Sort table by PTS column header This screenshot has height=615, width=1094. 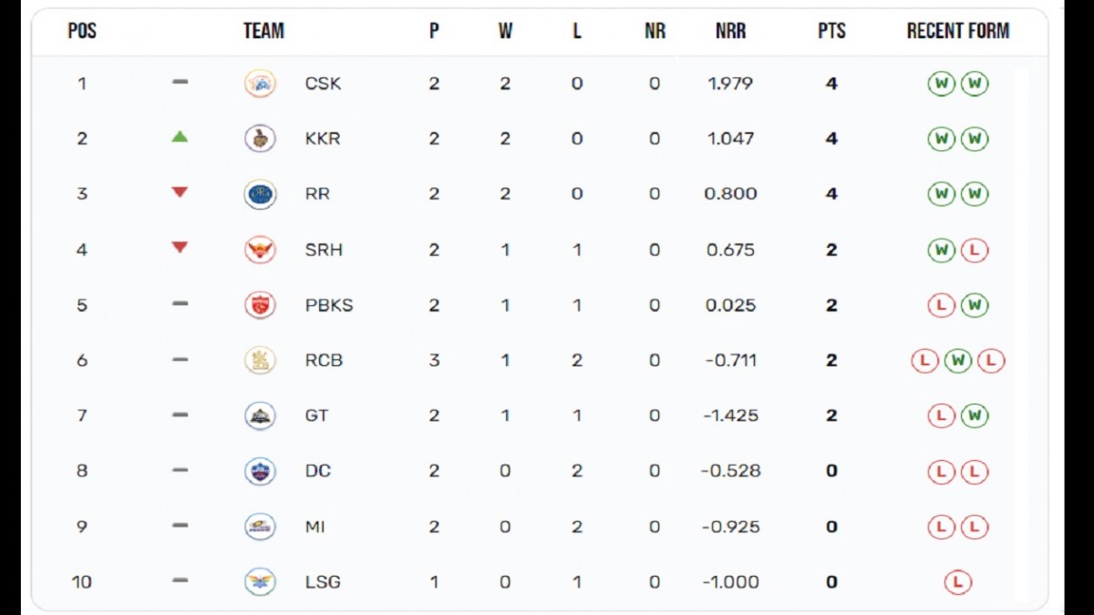coord(831,31)
